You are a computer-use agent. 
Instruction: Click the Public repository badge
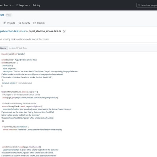(9, 15)
